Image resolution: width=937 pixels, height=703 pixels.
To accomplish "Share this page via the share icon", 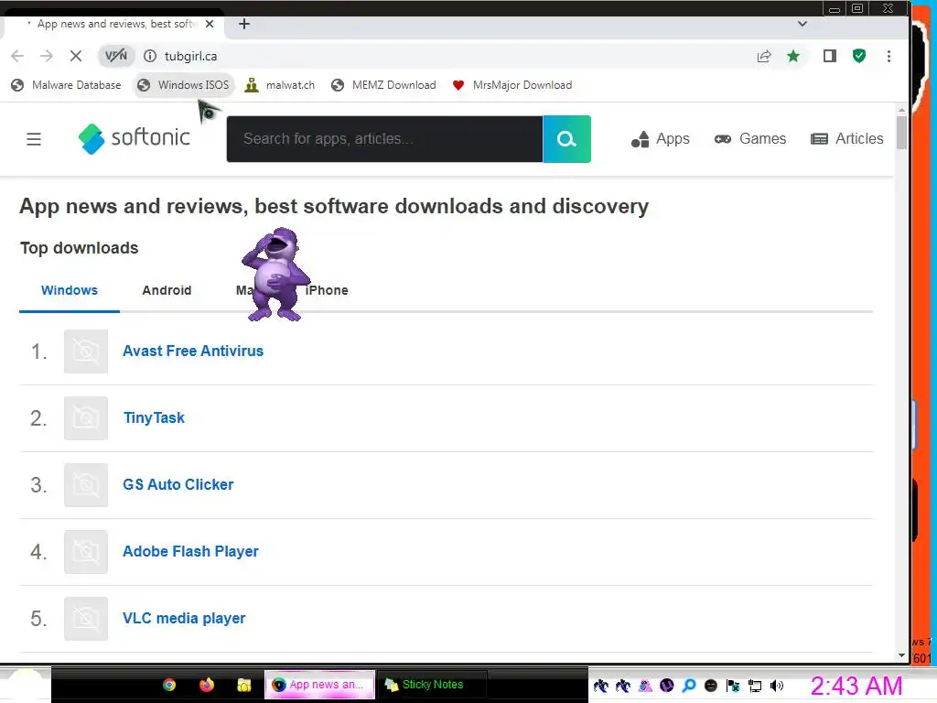I will tap(764, 56).
